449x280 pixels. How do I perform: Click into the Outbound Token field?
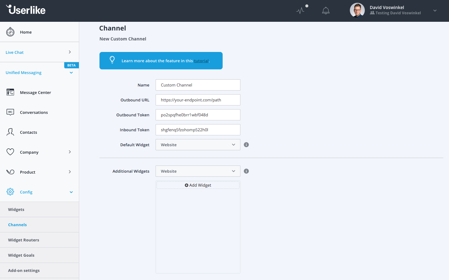point(198,115)
